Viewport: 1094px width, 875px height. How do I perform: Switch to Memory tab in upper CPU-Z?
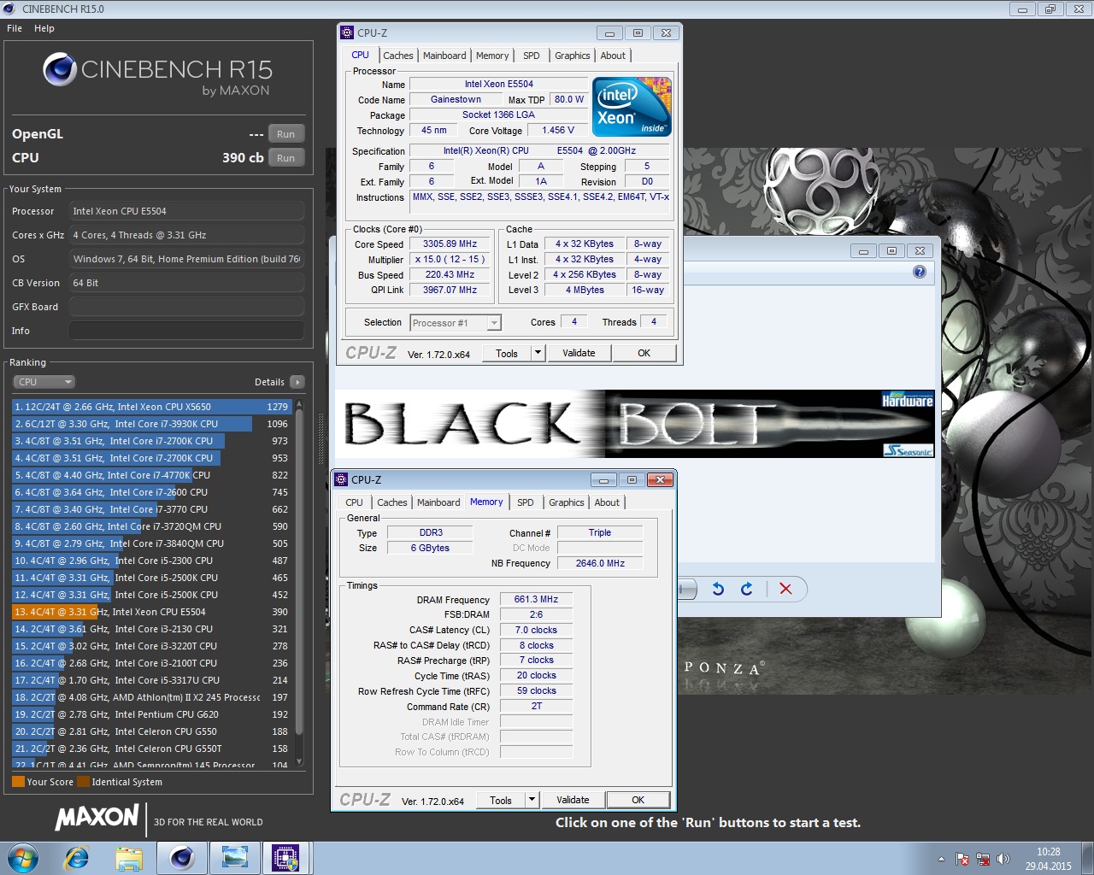tap(492, 56)
